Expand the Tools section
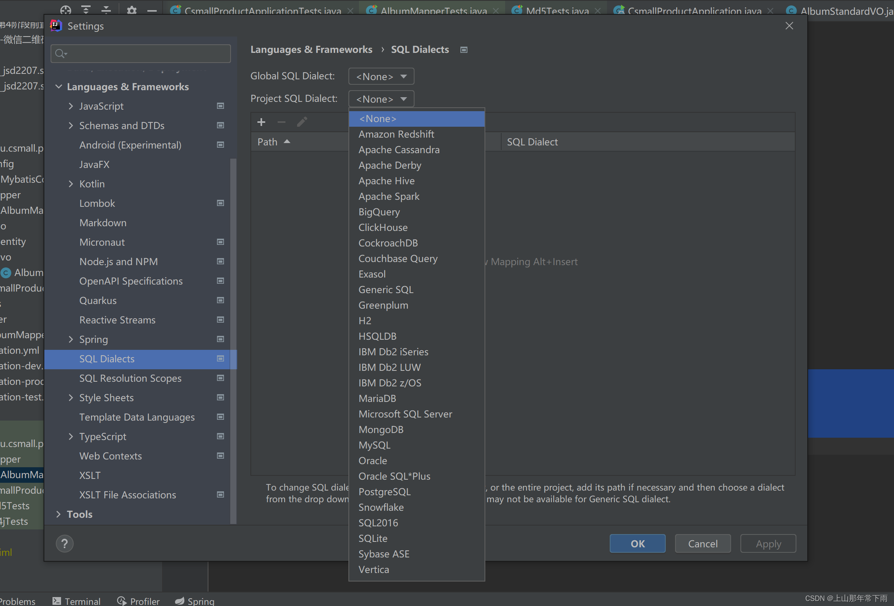This screenshot has height=606, width=894. [x=58, y=514]
